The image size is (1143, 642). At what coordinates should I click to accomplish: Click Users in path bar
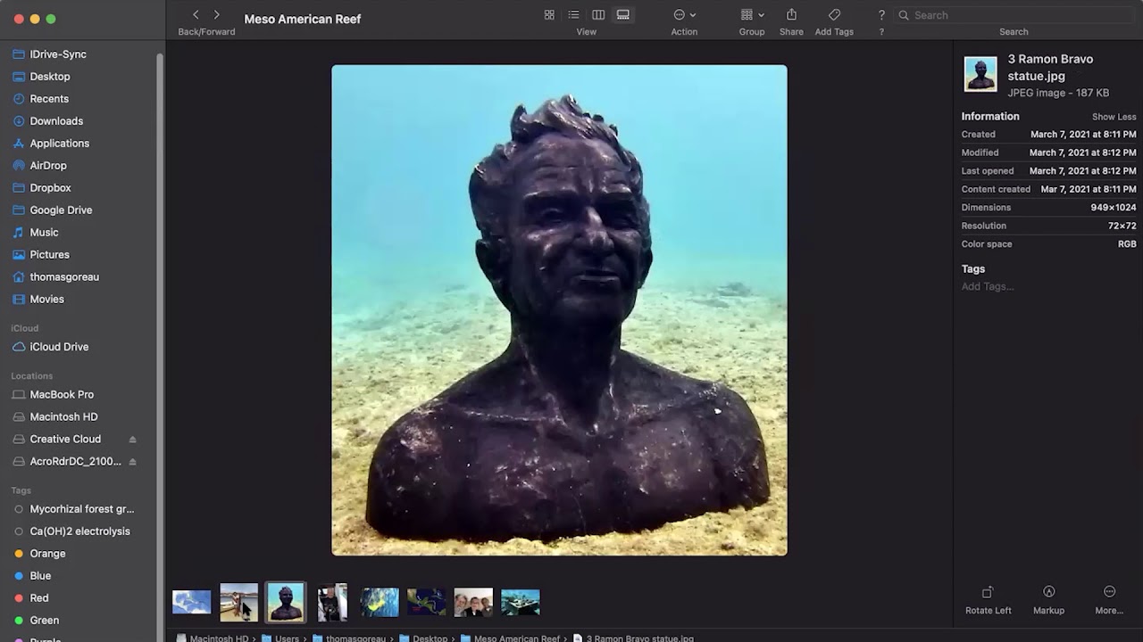pyautogui.click(x=280, y=638)
